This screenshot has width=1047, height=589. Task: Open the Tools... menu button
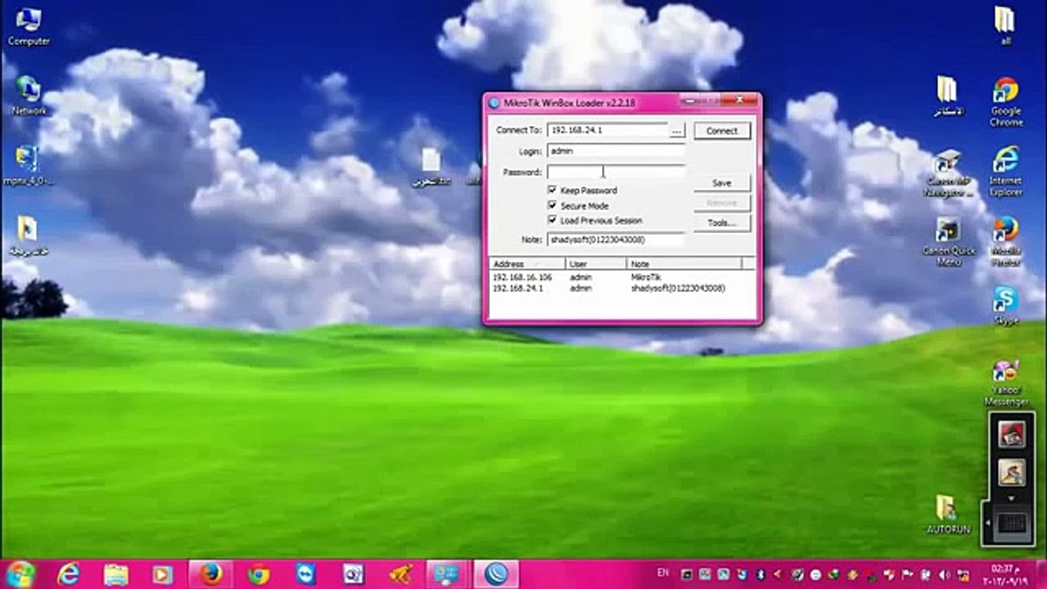721,223
